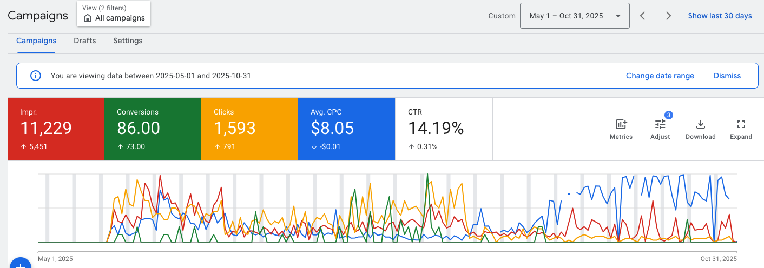Click the $8.05 average CPC value
764x268 pixels.
(332, 128)
